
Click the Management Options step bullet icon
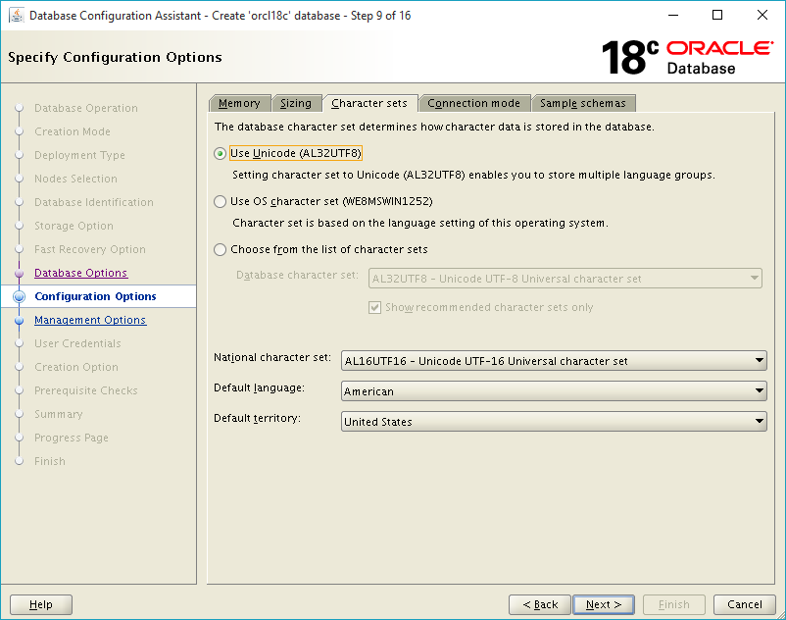(x=19, y=321)
